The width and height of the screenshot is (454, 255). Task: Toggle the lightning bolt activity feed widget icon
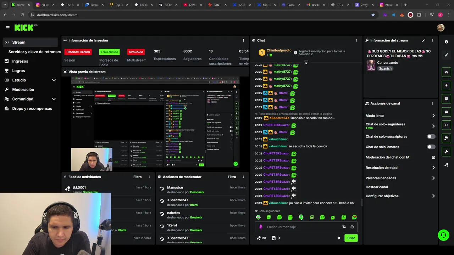446,85
